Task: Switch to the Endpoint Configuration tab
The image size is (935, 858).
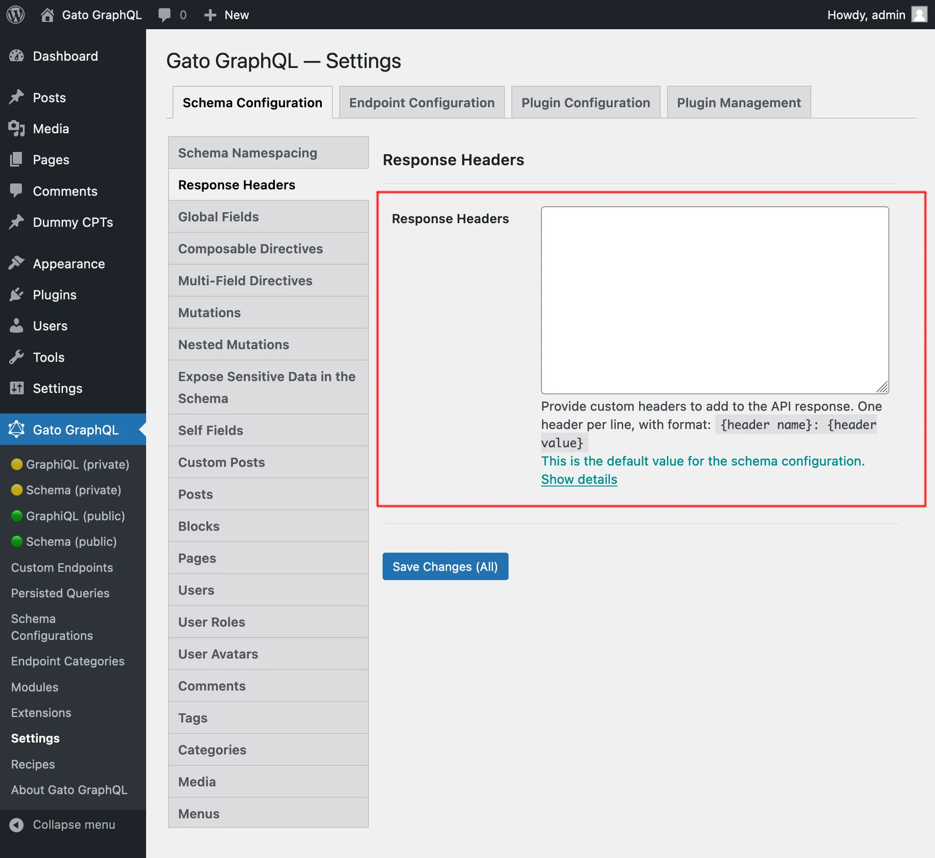Action: pos(422,103)
